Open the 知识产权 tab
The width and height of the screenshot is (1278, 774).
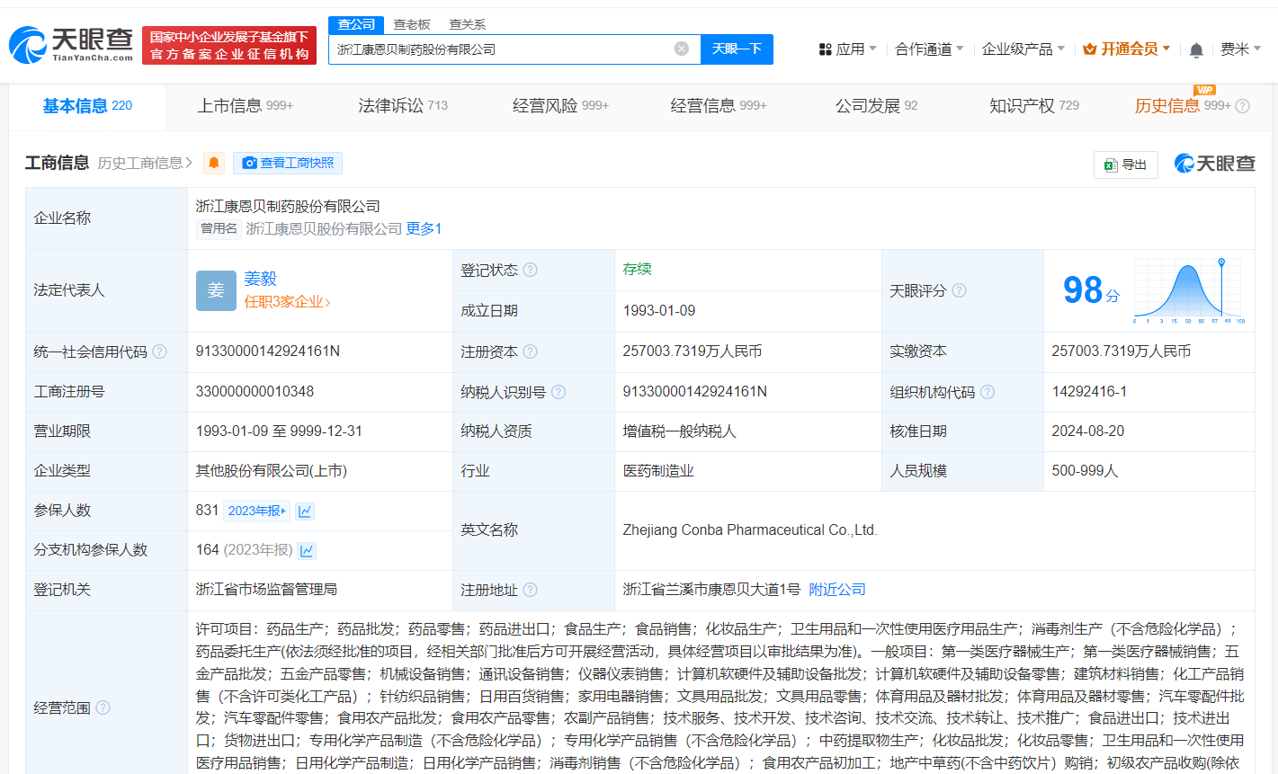1021,105
